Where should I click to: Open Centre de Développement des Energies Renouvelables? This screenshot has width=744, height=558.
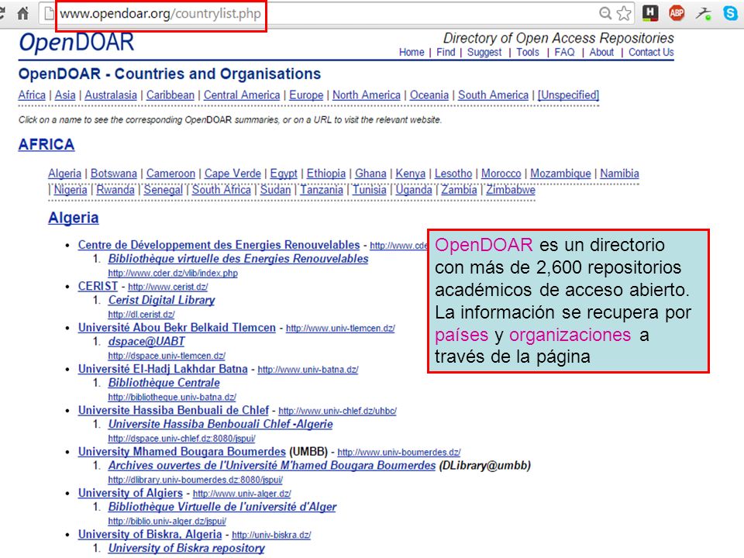coord(219,245)
